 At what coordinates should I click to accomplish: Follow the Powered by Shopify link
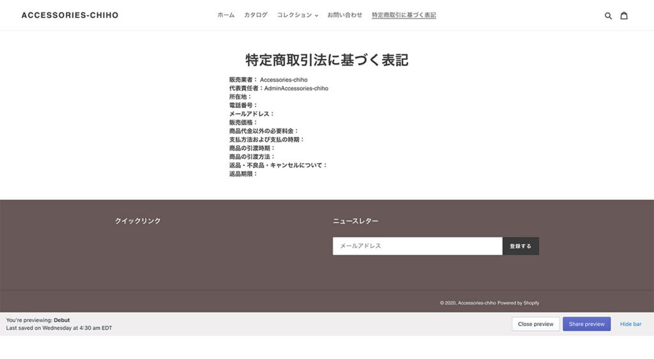[518, 303]
